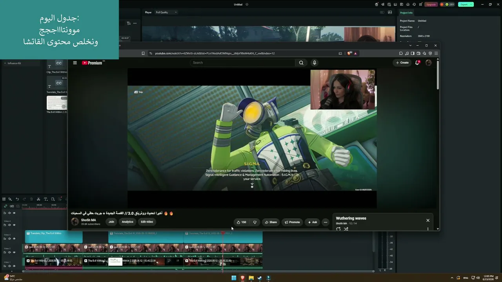Image resolution: width=502 pixels, height=282 pixels.
Task: Mute the Video 2 track speaker
Action: pos(9,252)
